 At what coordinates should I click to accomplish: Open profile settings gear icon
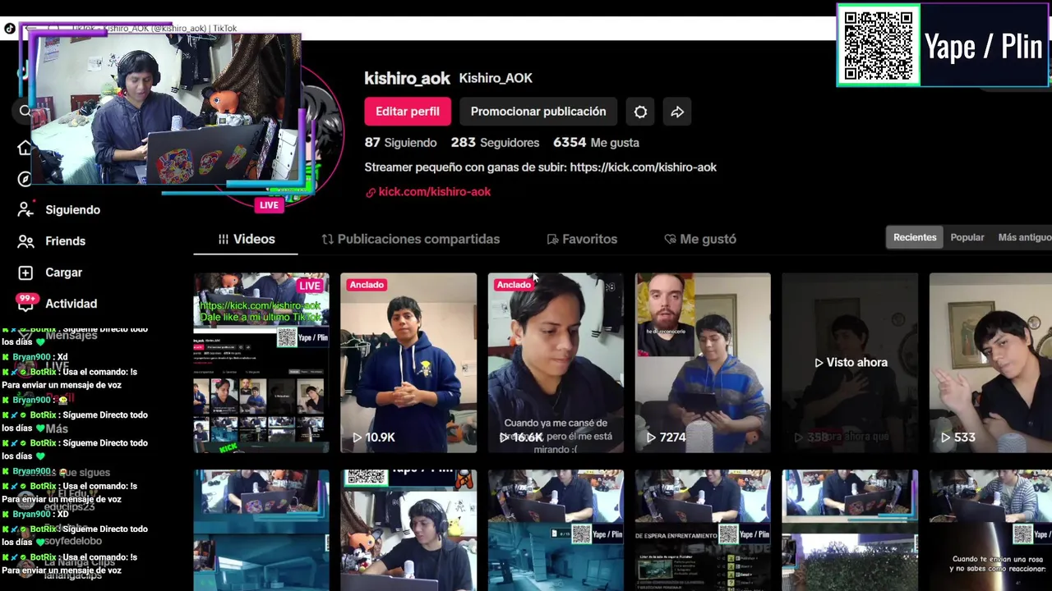click(640, 112)
